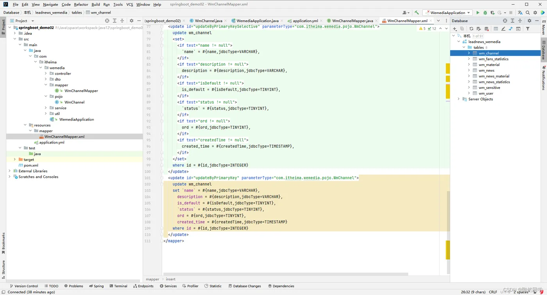Screen dimensions: 547x295
Task: Collapse the pojo package folder
Action: coord(46,96)
